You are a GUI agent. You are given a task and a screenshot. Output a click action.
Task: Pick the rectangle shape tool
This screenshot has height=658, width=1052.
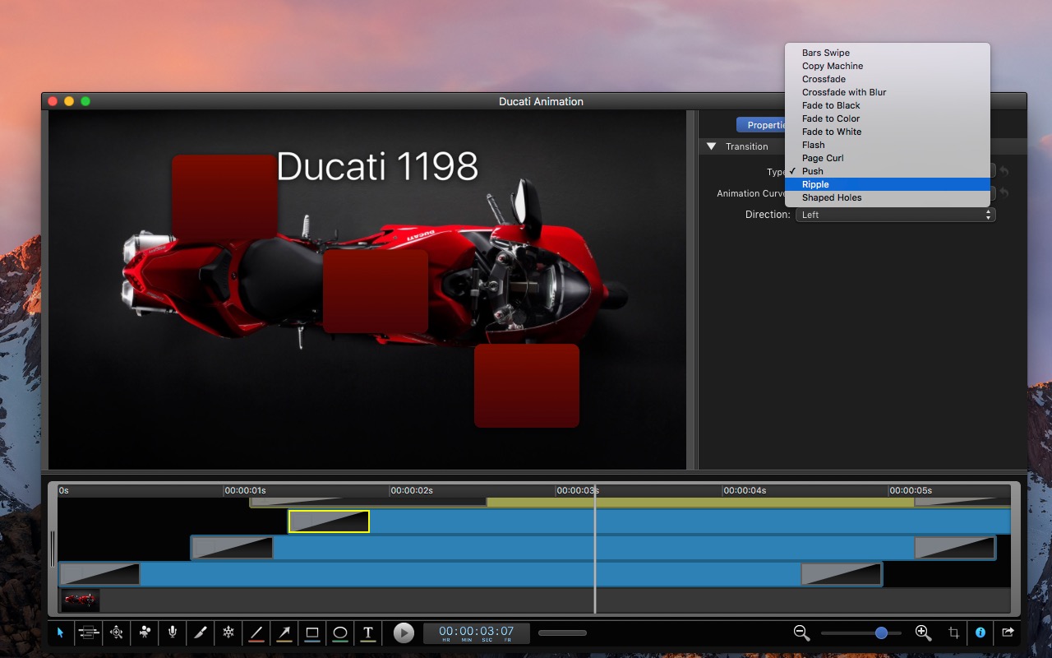pyautogui.click(x=312, y=633)
